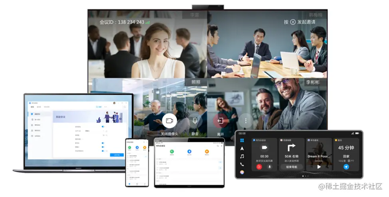389x197 pixels.
Task: Mute microphone in car meeting card
Action: pos(270,167)
